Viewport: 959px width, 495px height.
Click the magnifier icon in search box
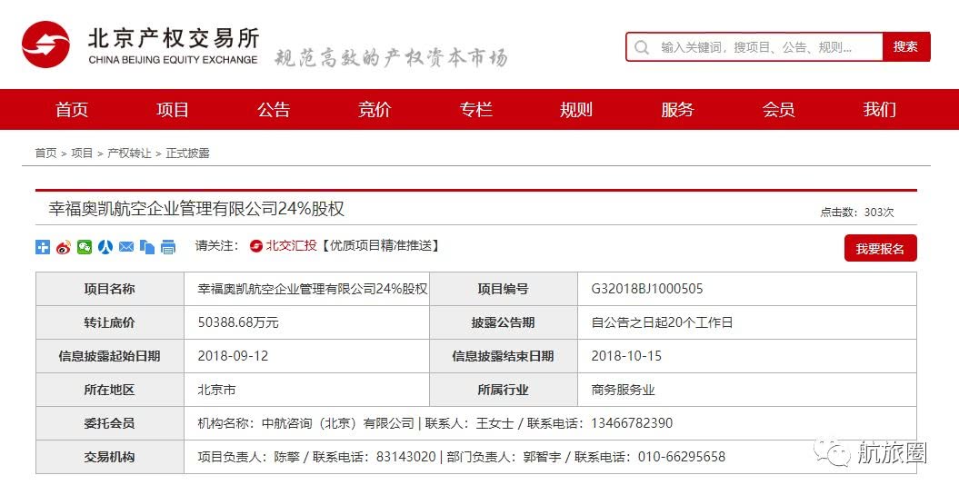click(x=642, y=47)
